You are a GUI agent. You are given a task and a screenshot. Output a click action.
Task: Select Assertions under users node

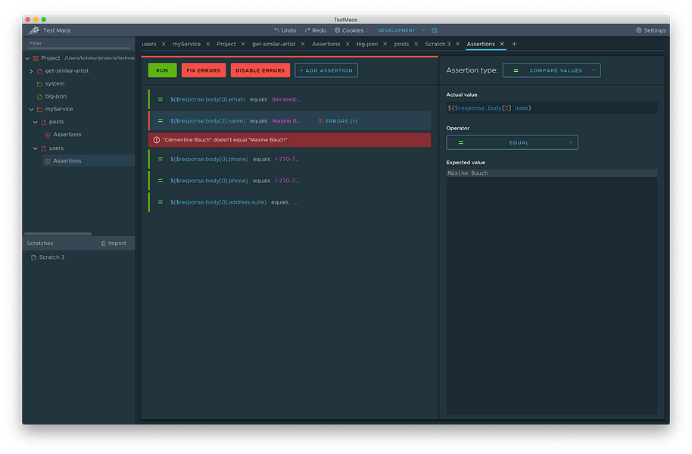(67, 161)
